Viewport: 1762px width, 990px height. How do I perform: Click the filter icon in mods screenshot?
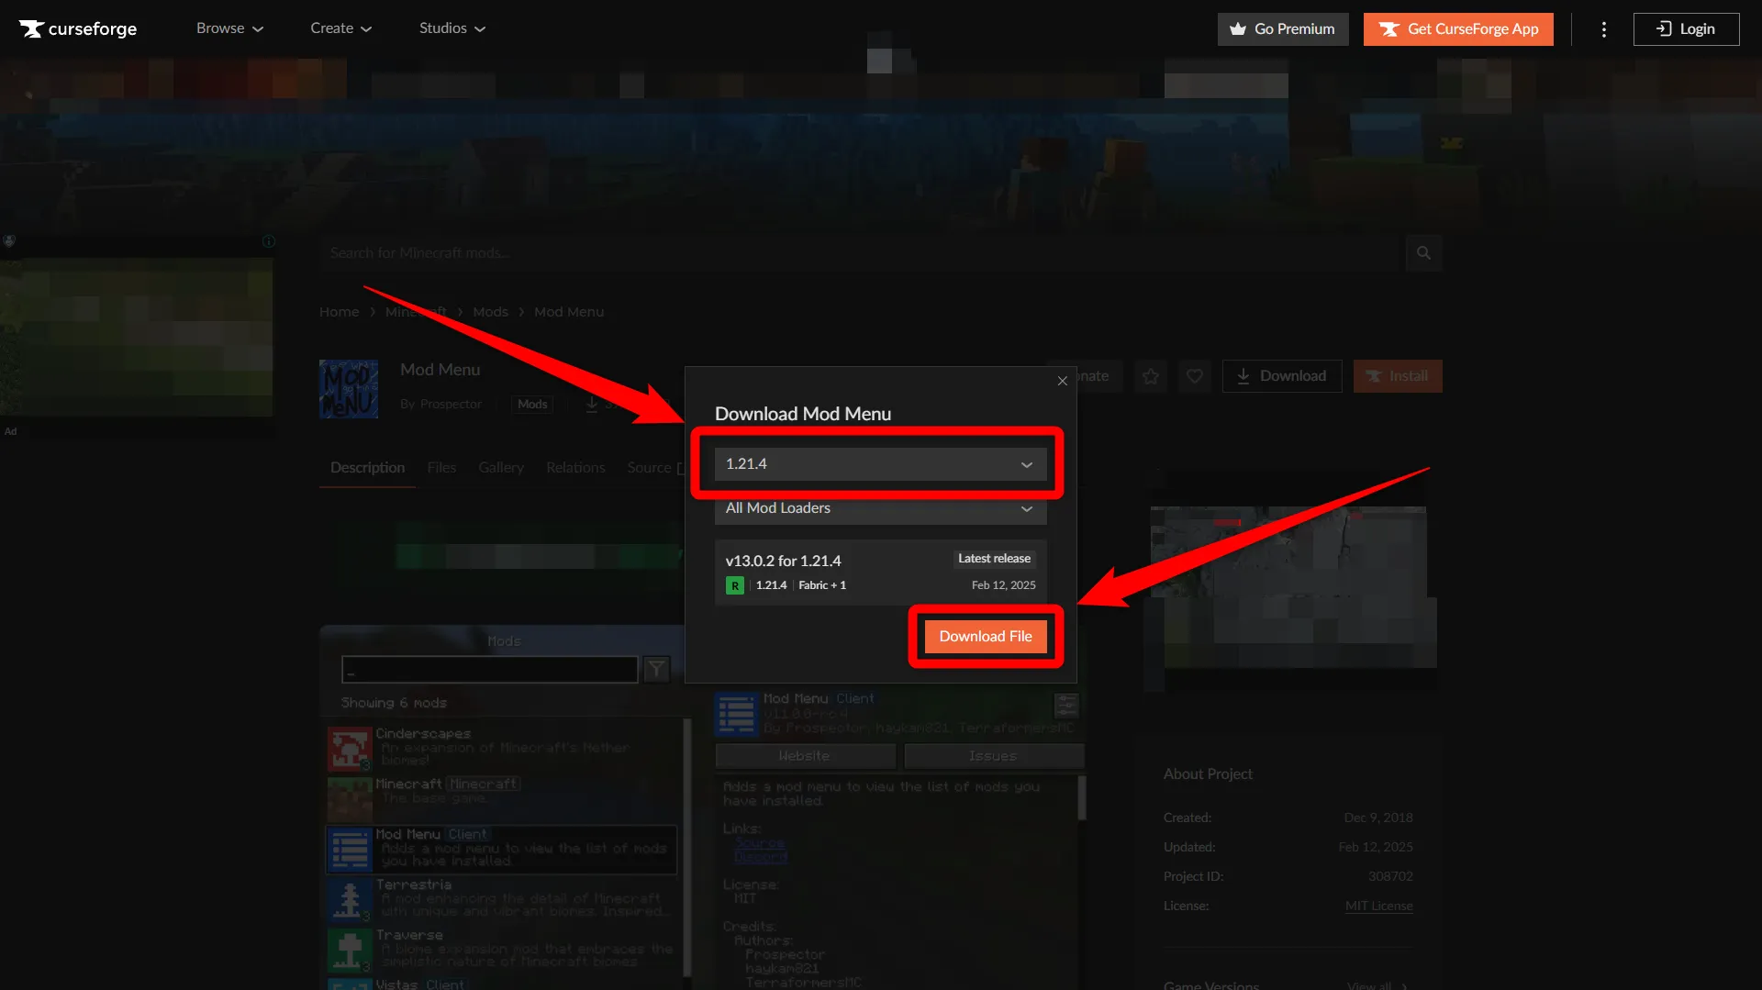pyautogui.click(x=656, y=670)
